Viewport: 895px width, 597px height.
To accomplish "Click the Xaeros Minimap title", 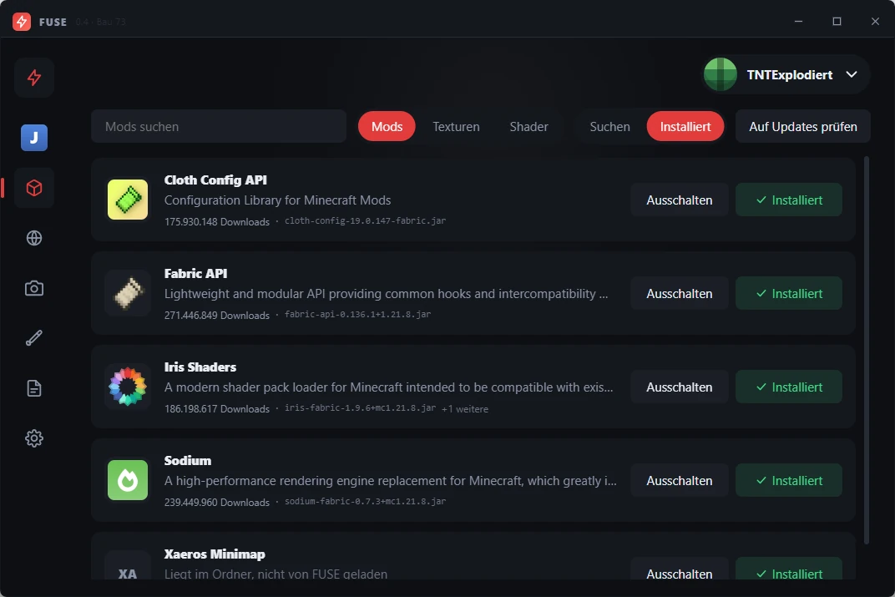I will [x=215, y=554].
